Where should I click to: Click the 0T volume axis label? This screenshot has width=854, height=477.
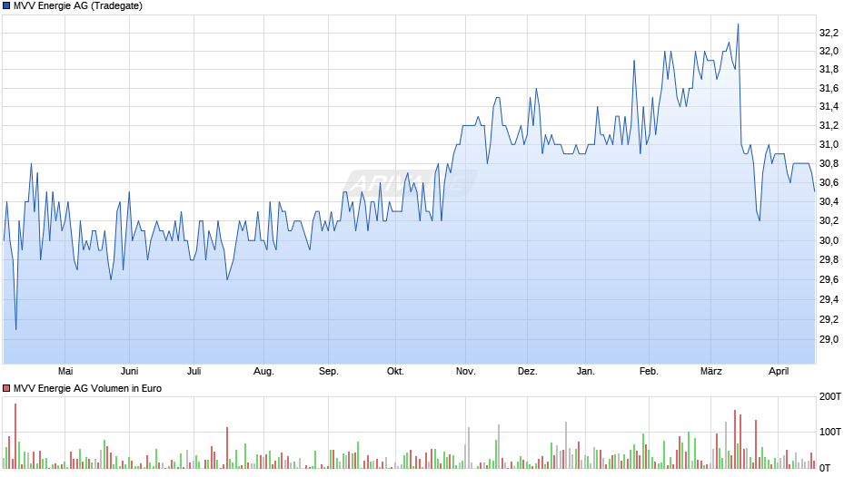[x=825, y=468]
